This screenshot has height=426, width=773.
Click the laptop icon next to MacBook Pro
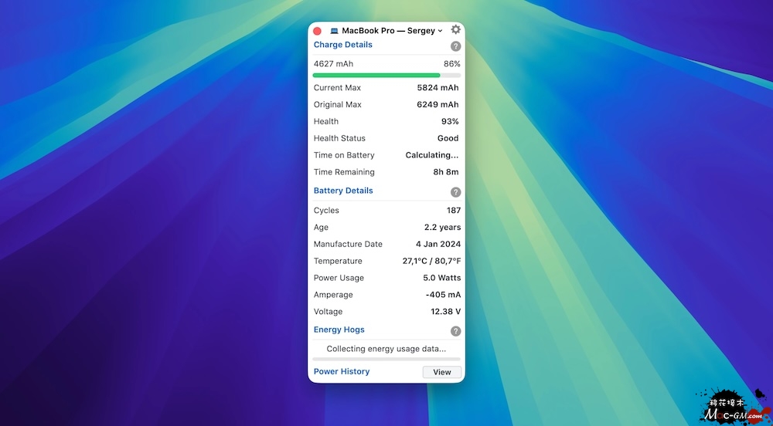tap(334, 31)
